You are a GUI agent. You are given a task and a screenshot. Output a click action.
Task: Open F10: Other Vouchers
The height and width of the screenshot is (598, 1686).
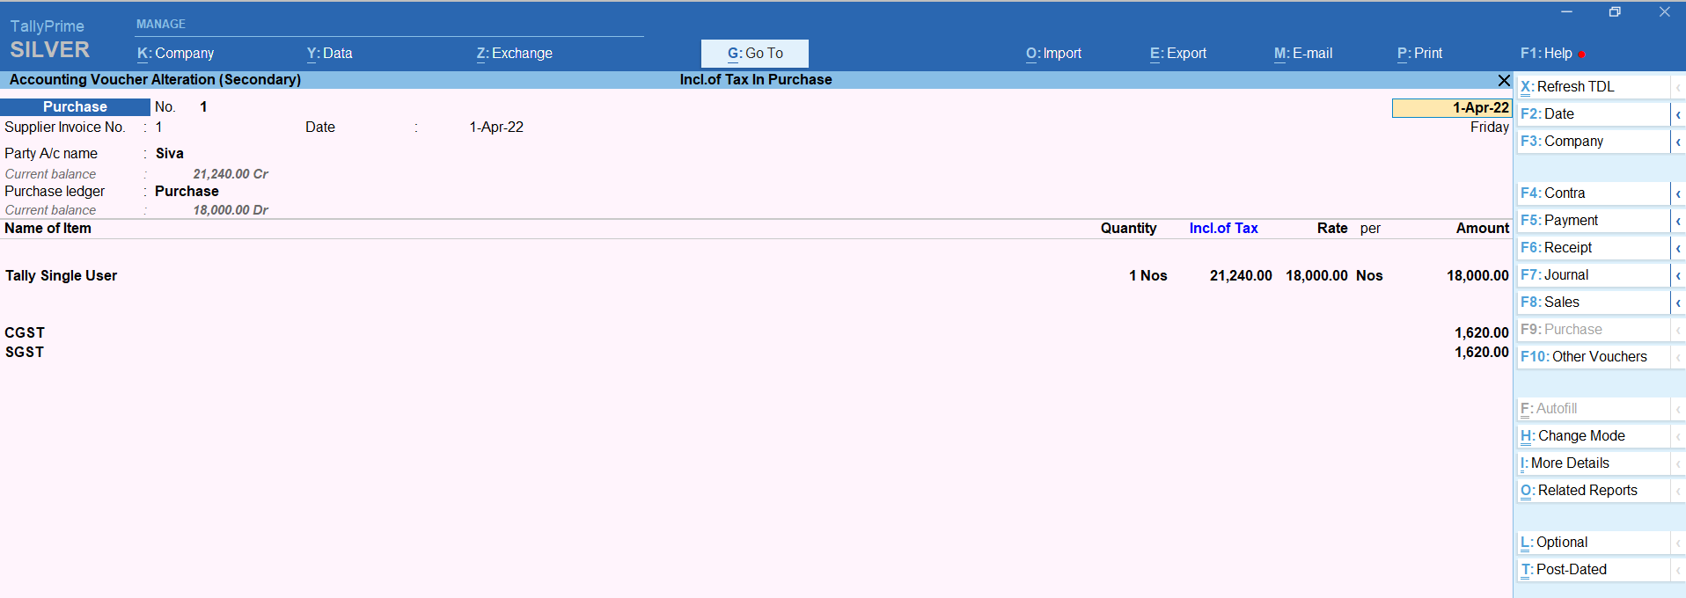[1593, 357]
